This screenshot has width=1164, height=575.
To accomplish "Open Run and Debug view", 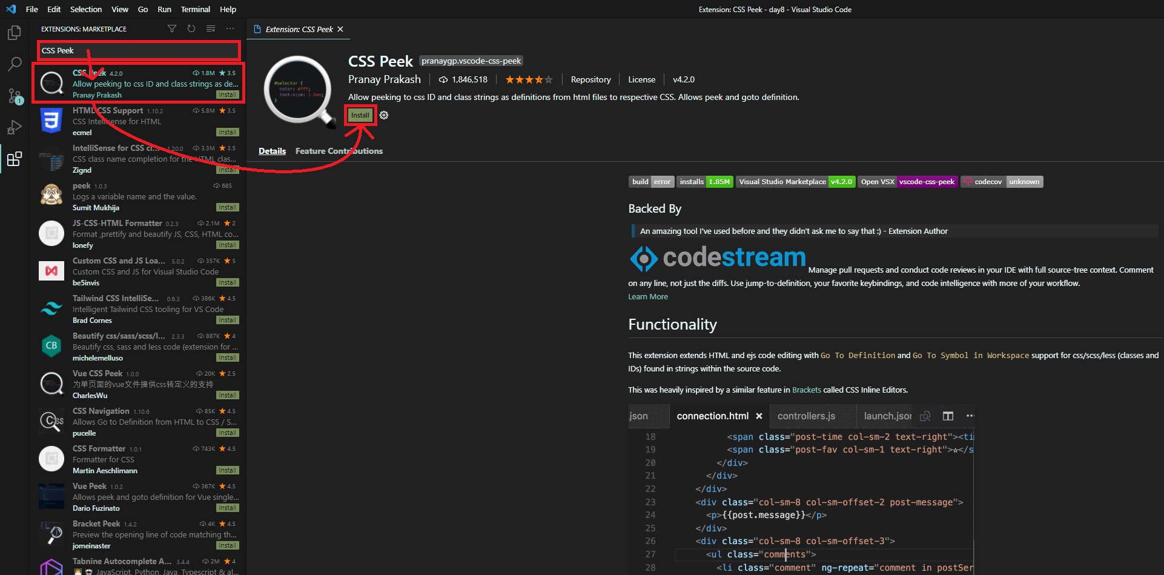I will [x=14, y=127].
